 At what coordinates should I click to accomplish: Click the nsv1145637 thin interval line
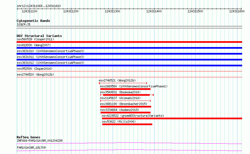point(126,101)
